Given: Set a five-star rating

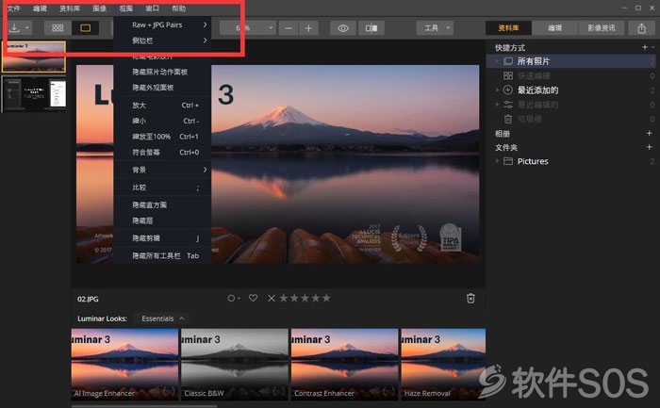Looking at the screenshot, I should 326,298.
